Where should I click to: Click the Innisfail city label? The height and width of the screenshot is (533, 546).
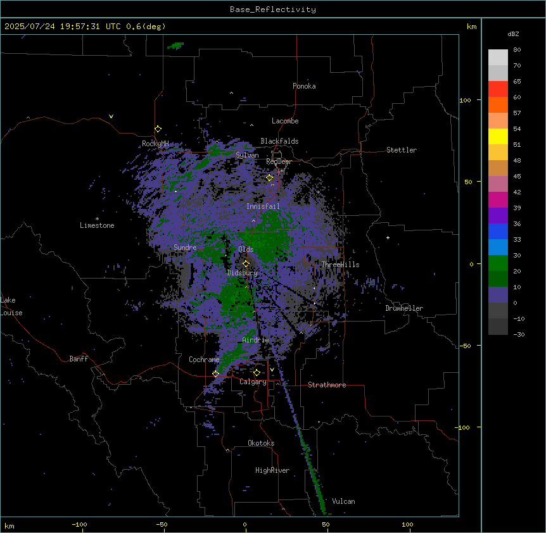pyautogui.click(x=263, y=206)
